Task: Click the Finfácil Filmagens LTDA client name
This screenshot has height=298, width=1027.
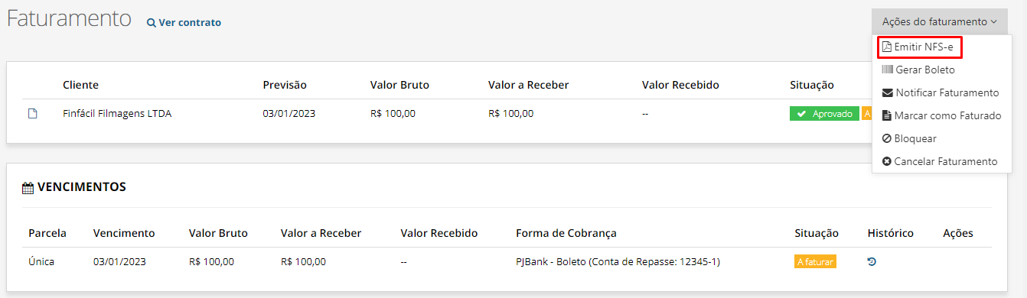Action: tap(117, 114)
